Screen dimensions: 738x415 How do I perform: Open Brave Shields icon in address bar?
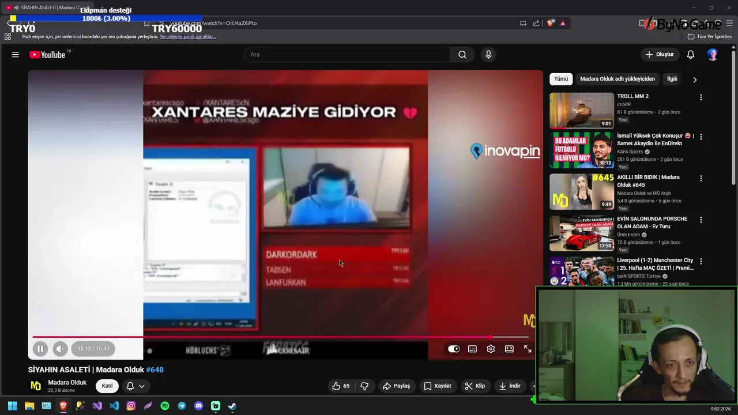(x=551, y=23)
